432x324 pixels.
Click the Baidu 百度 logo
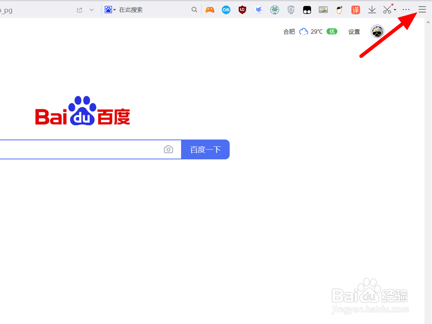click(x=82, y=111)
